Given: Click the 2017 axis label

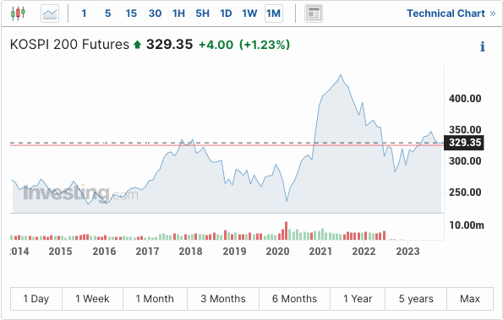Looking at the screenshot, I should pyautogui.click(x=147, y=252).
